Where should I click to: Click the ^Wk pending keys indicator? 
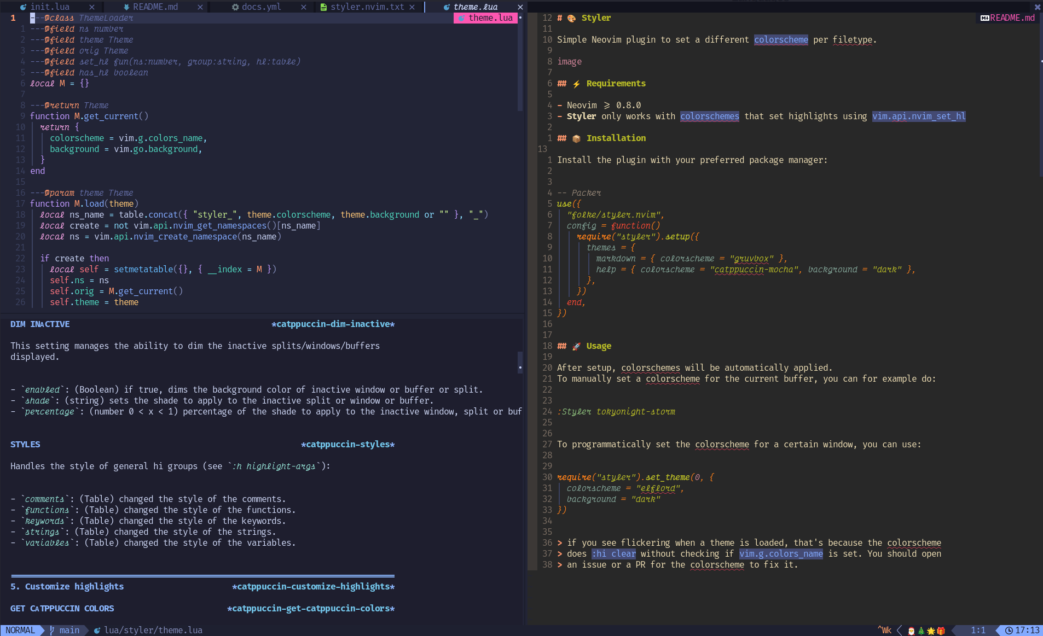884,630
